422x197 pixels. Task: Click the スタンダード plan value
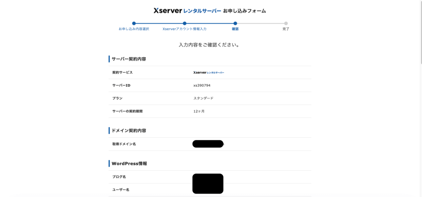point(204,98)
